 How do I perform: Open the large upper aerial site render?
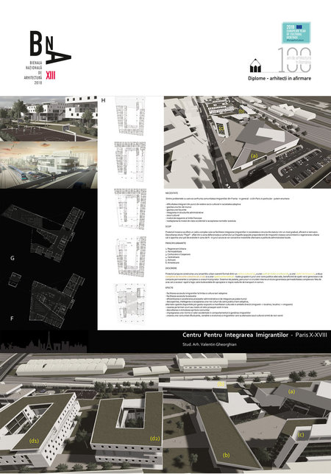(247, 142)
